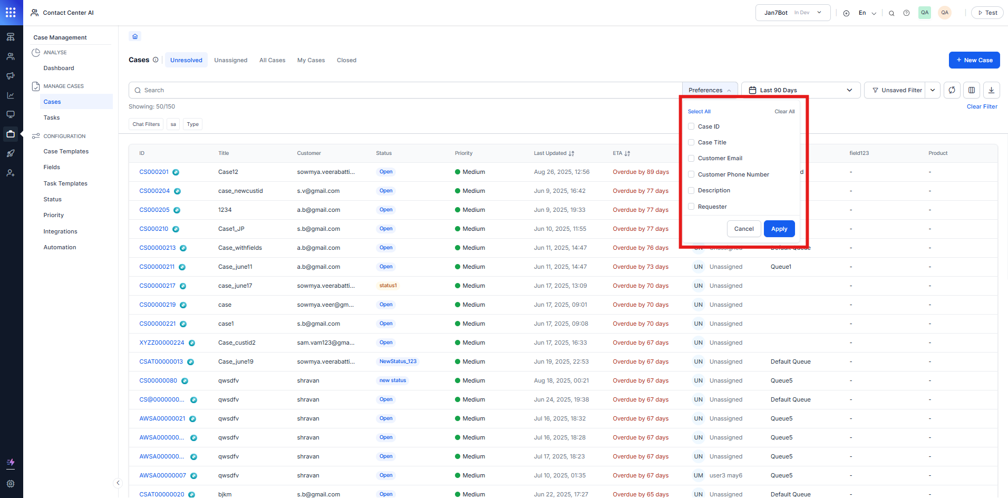Switch to the Closed cases tab
The height and width of the screenshot is (498, 1008).
346,60
